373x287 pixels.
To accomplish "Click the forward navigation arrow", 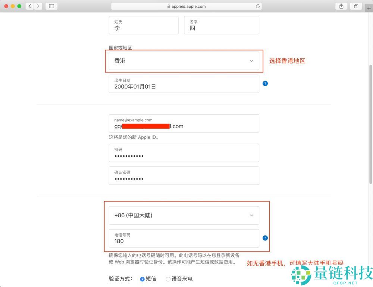I will (38, 6).
